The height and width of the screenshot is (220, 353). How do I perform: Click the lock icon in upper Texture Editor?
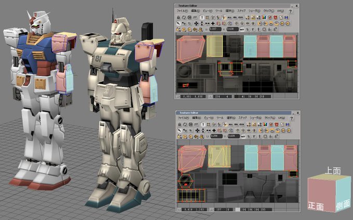178,17
